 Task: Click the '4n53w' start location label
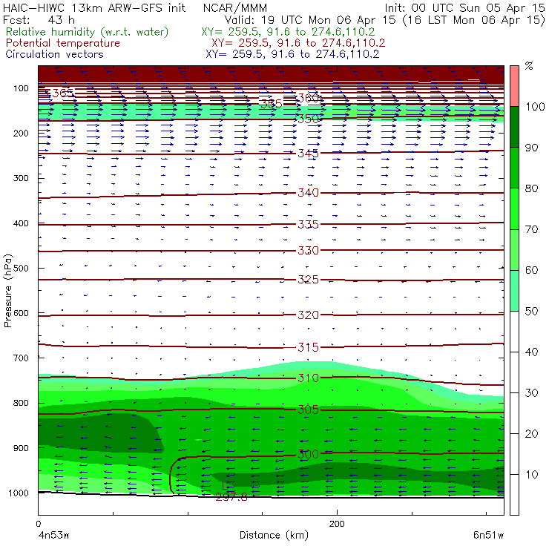pos(54,535)
